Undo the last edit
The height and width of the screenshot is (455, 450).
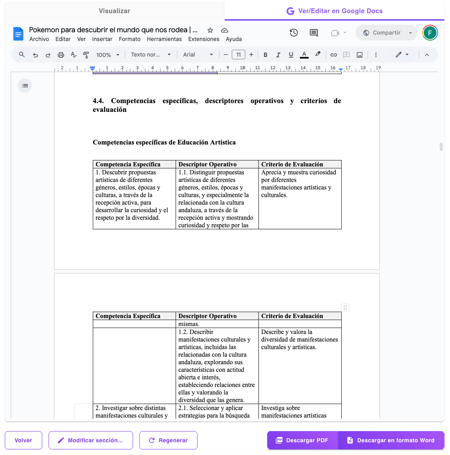point(35,55)
